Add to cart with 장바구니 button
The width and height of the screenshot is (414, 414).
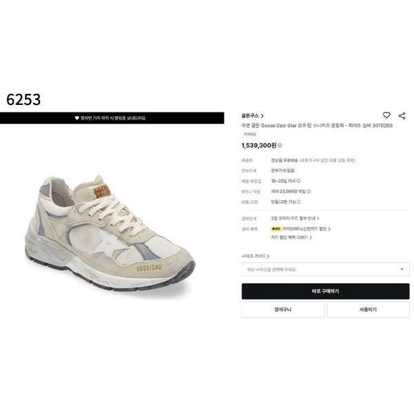283,309
